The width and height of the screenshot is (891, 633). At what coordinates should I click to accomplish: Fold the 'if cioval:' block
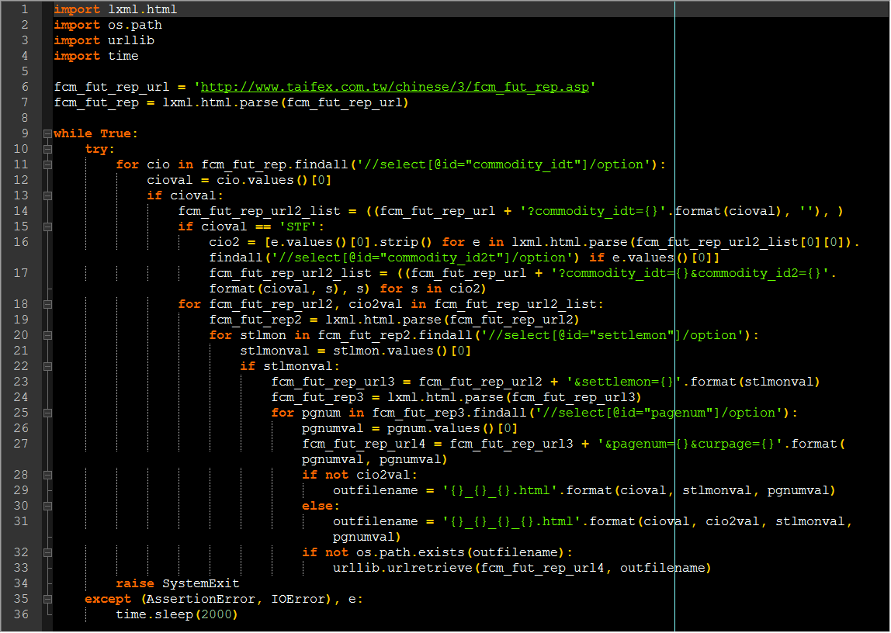click(48, 195)
